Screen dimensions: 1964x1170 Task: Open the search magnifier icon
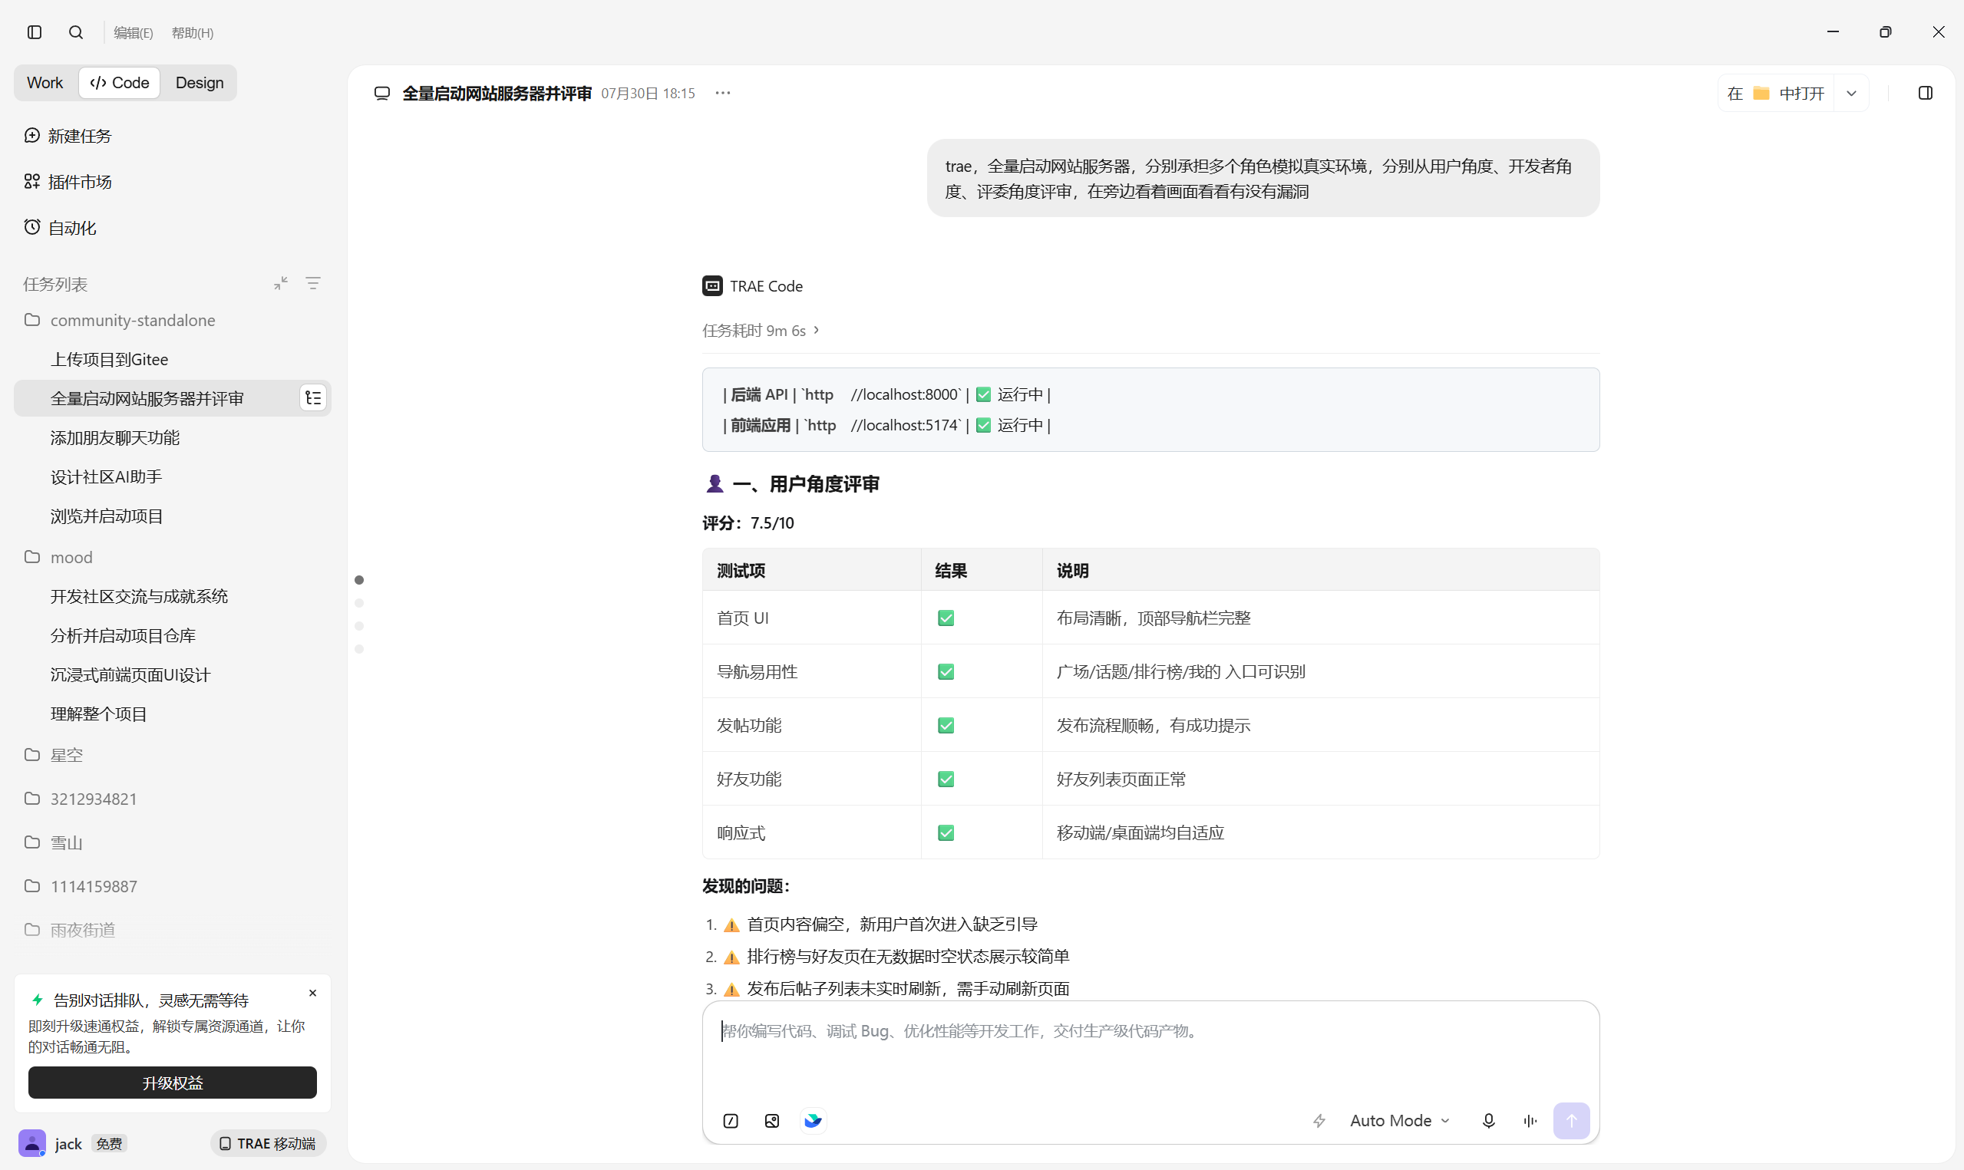click(76, 32)
